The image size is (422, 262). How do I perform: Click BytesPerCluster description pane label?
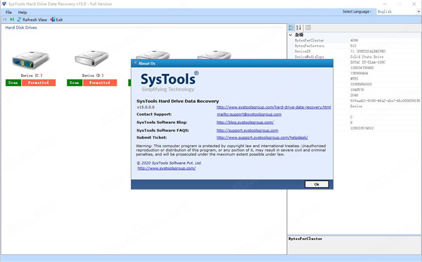coord(305,239)
